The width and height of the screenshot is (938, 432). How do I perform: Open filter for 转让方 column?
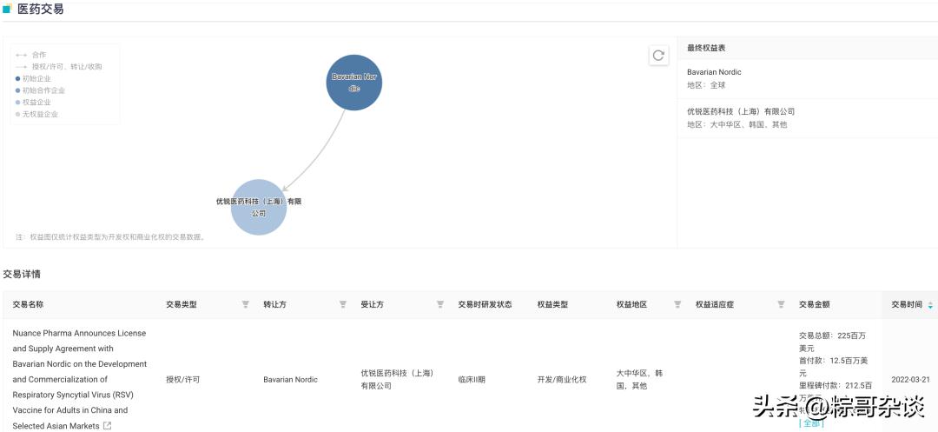coord(343,304)
